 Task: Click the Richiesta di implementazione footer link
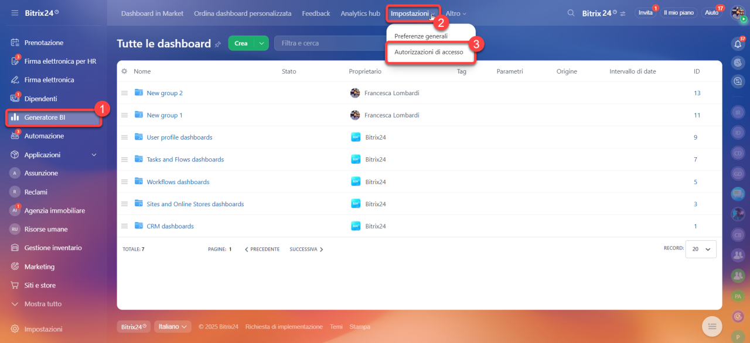click(284, 327)
